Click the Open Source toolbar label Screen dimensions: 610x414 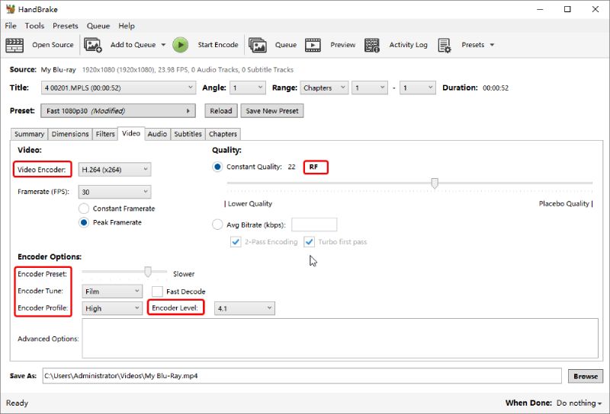(53, 45)
